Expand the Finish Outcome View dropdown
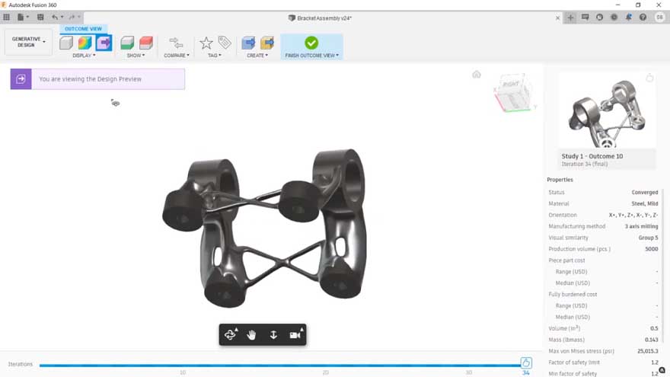 coord(312,56)
